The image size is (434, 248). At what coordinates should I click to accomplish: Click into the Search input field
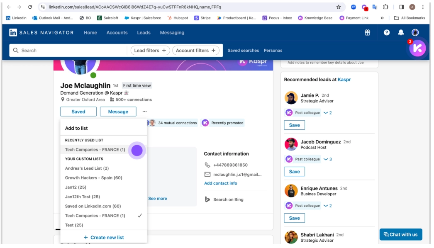pyautogui.click(x=68, y=50)
